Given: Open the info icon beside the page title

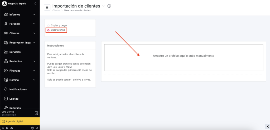Looking at the screenshot, I should pos(109,6).
